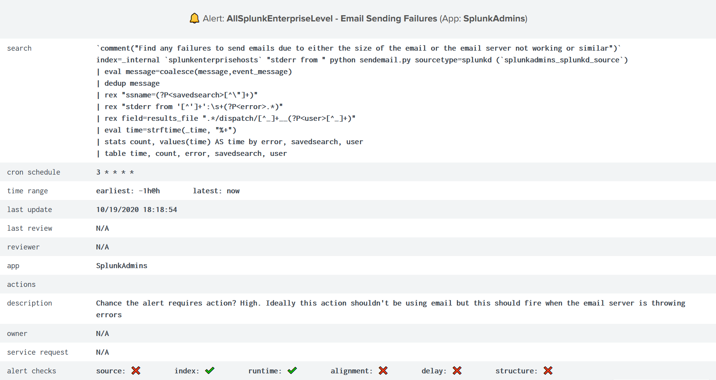Click the 'last review' row label

30,228
